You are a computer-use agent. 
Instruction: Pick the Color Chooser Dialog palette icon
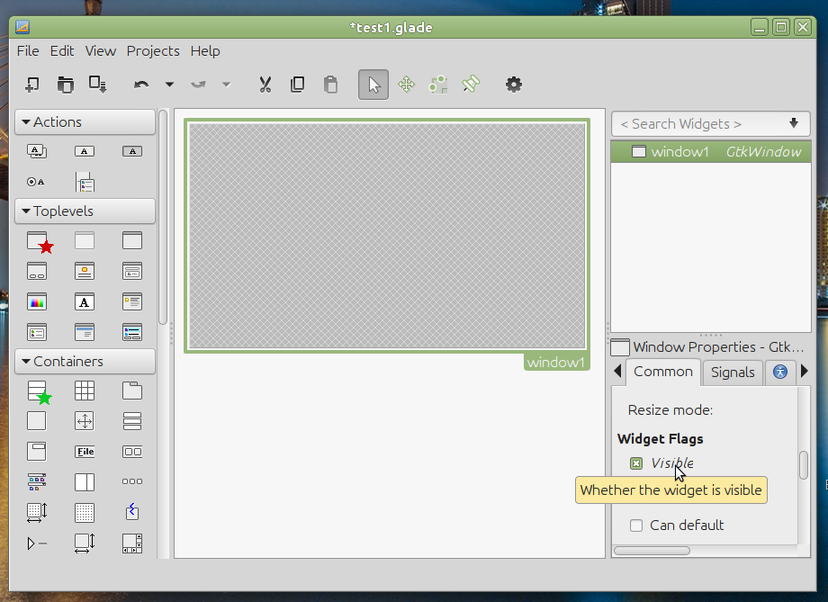click(x=37, y=301)
